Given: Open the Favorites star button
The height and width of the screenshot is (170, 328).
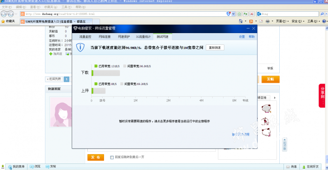Looking at the screenshot, I should (x=8, y=21).
